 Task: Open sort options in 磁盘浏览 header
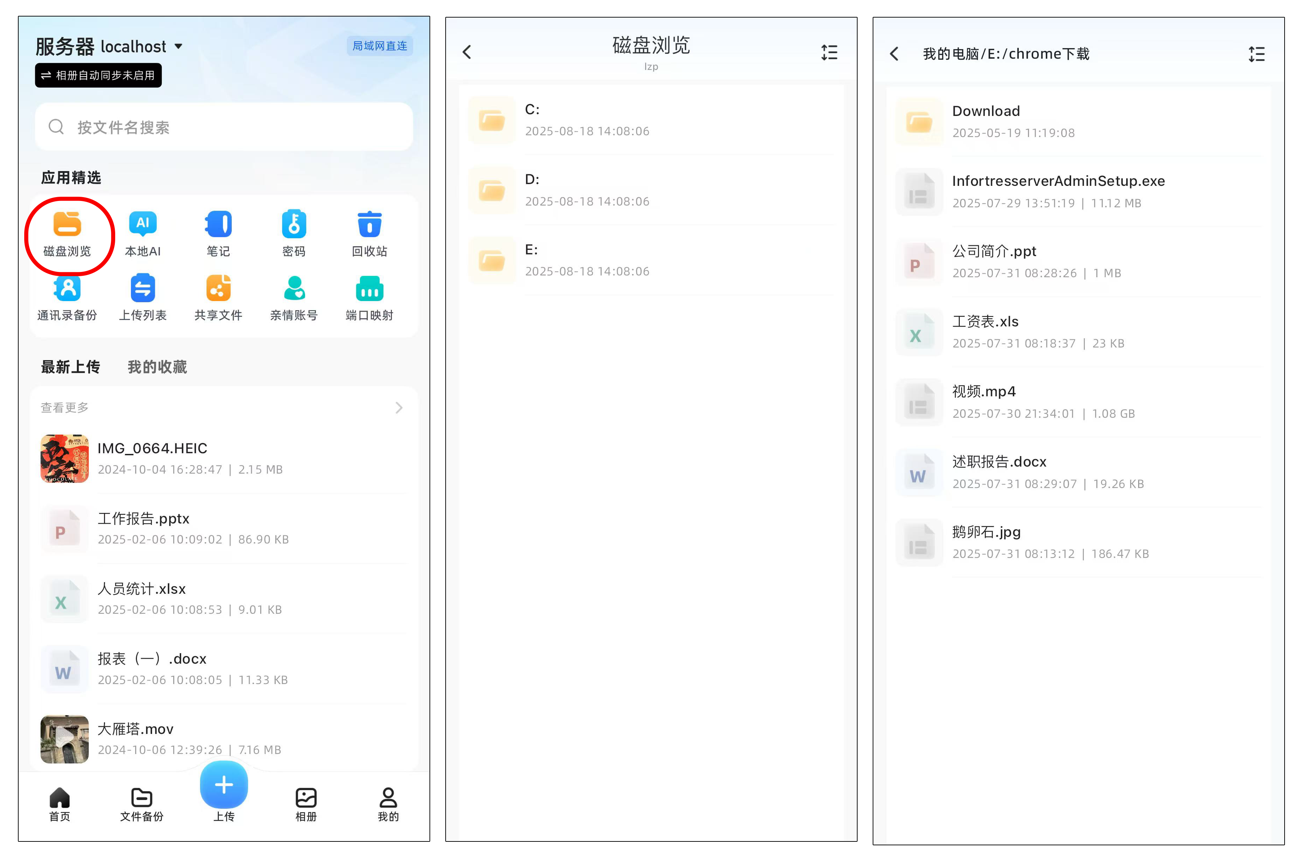828,53
